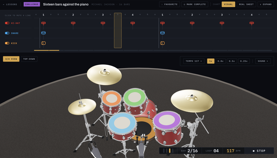
Task: Switch chart to Real Sheet
Action: tap(246, 4)
